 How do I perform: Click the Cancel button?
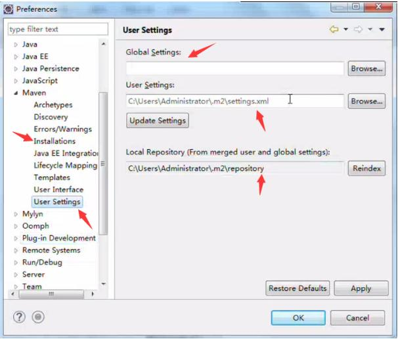click(x=358, y=318)
